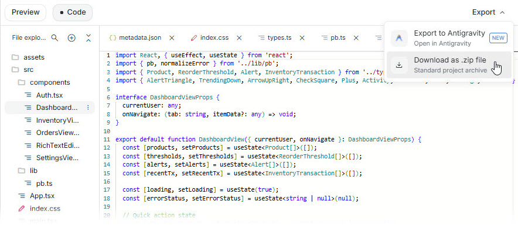Screen dimensions: 518x225
Task: Select Download as .zip file
Action: [x=449, y=65]
